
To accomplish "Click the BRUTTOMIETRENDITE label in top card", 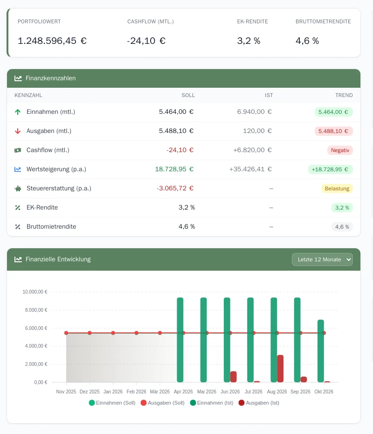I will tap(323, 21).
